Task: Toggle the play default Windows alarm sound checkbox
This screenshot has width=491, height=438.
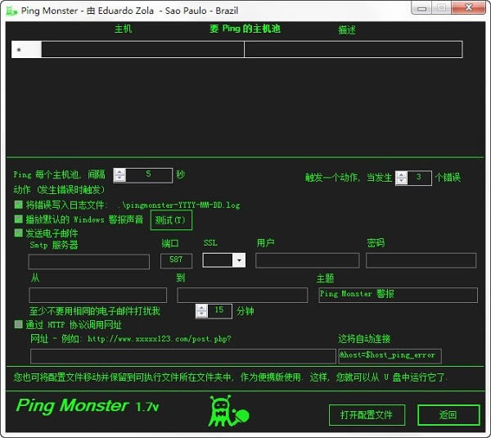Action: (x=19, y=219)
